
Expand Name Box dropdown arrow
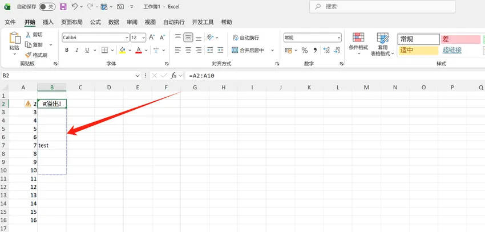click(138, 76)
